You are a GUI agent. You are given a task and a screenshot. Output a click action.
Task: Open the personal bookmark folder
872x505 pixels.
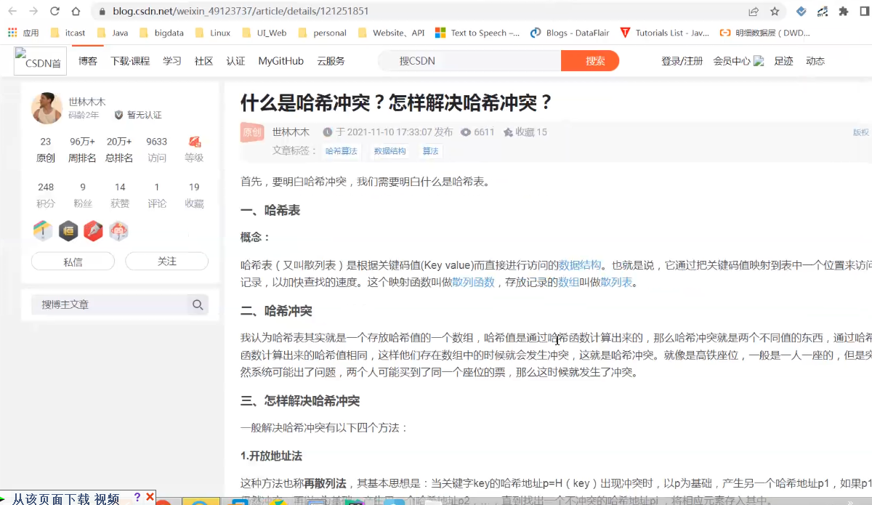[x=322, y=33]
